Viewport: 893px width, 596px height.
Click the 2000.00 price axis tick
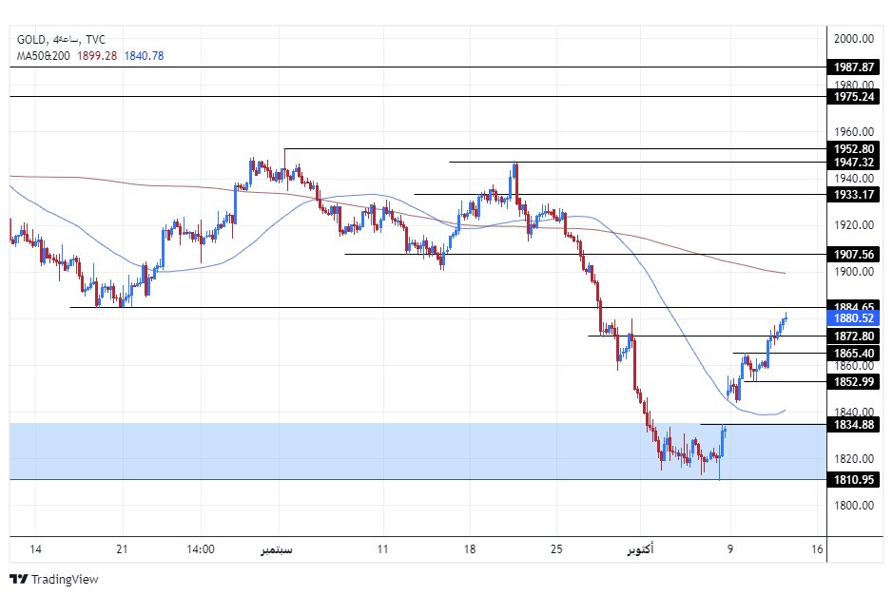coord(853,39)
